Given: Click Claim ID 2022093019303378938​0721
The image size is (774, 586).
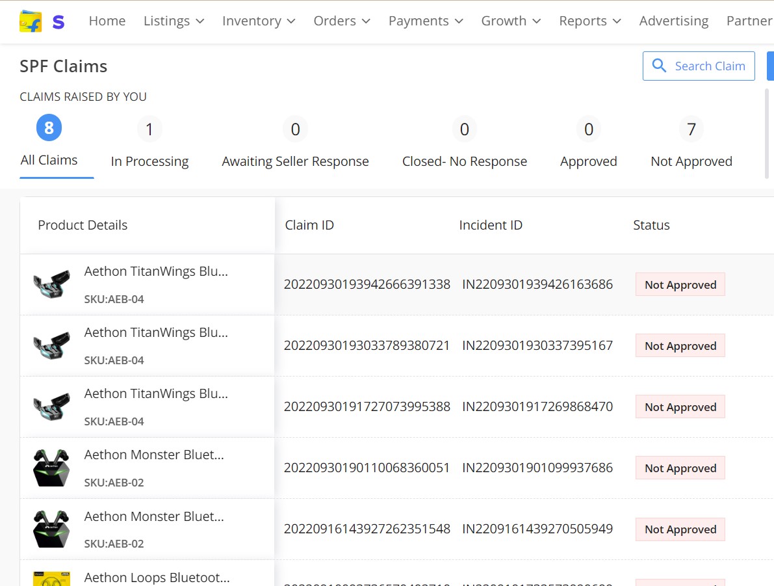Looking at the screenshot, I should tap(367, 345).
